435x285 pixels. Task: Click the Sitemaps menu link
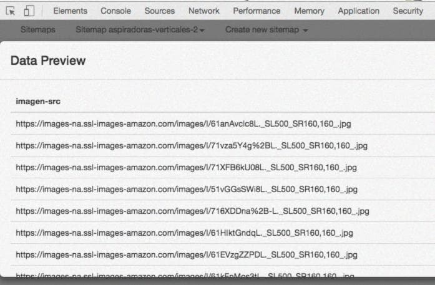pos(37,30)
